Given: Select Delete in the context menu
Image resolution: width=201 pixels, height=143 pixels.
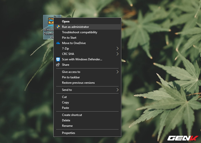Looking at the screenshot, I should [87, 120].
